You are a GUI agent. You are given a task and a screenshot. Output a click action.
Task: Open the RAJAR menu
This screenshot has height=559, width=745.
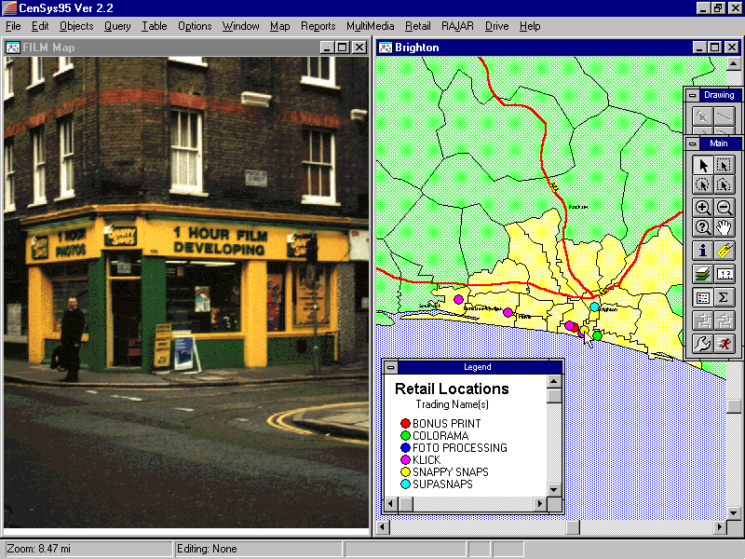click(x=457, y=26)
